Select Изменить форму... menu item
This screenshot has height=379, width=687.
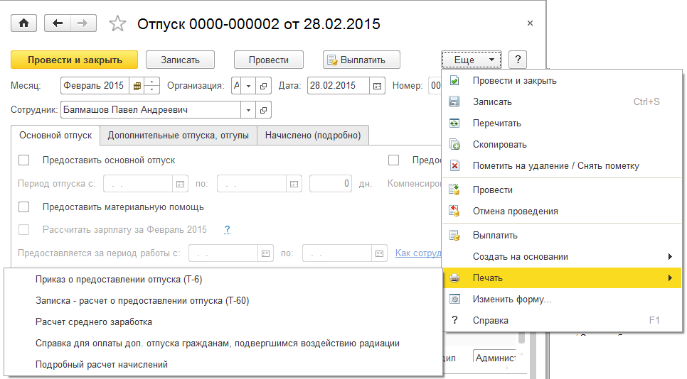(562, 300)
